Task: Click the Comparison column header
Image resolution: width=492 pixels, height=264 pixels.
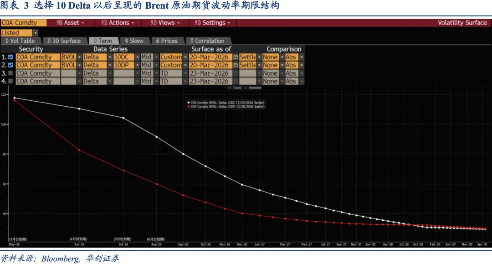Action: pyautogui.click(x=284, y=49)
